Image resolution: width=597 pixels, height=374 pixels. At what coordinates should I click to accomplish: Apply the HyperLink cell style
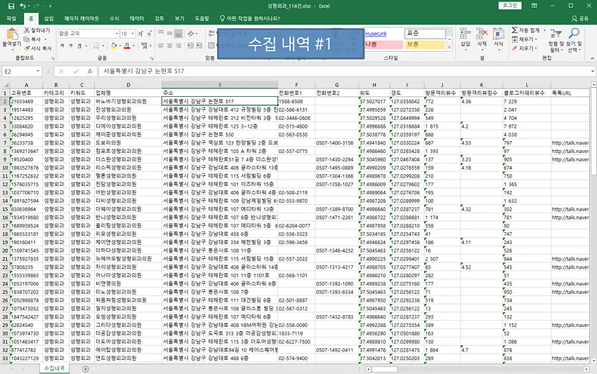point(383,34)
